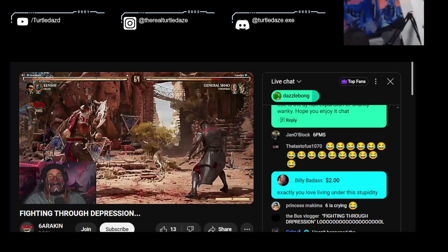Click princess makima chat avatar
The width and height of the screenshot is (448, 252).
pos(276,206)
